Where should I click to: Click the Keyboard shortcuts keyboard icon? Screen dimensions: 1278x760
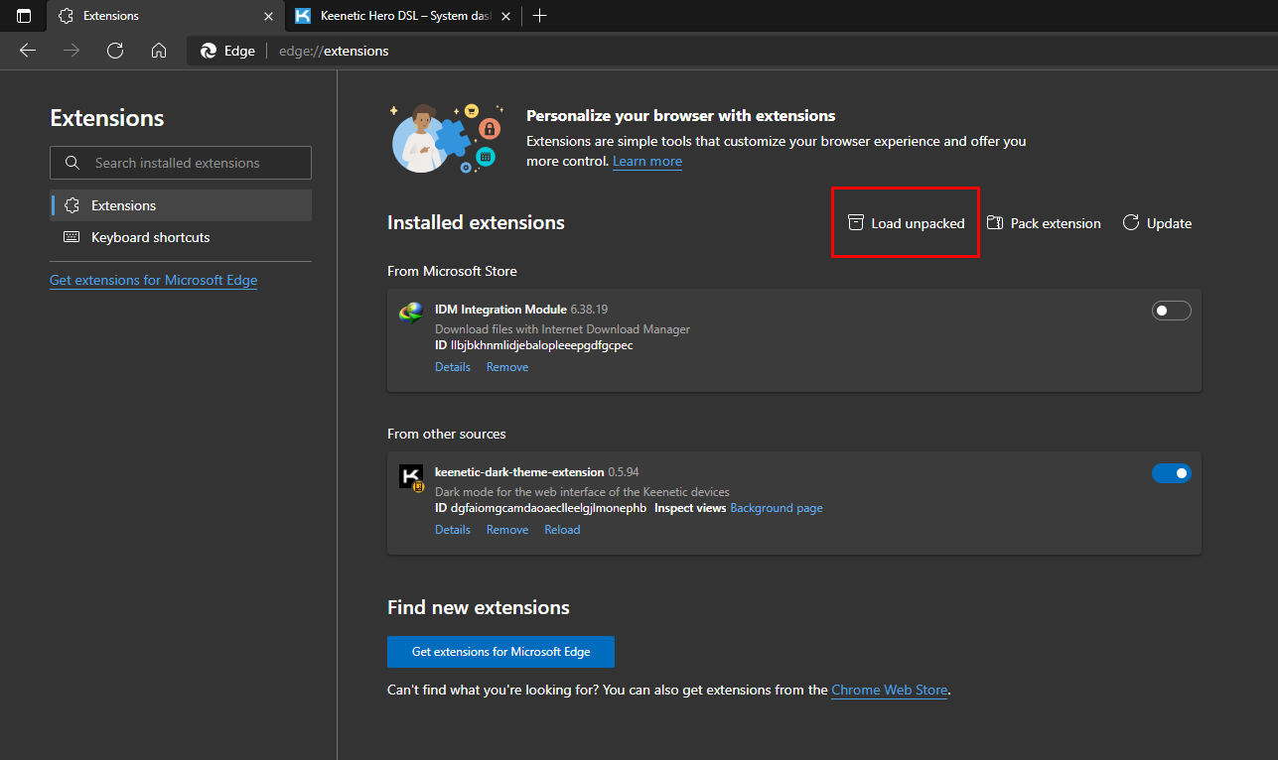pos(71,237)
